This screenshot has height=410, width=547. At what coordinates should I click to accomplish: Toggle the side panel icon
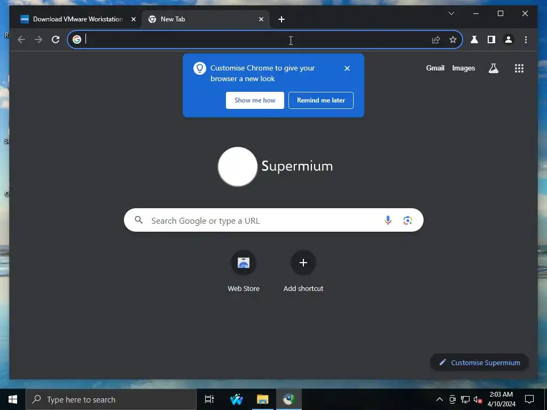(491, 40)
